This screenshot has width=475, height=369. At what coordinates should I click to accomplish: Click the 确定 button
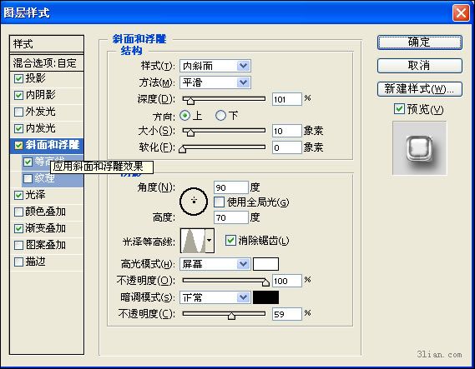tap(420, 42)
